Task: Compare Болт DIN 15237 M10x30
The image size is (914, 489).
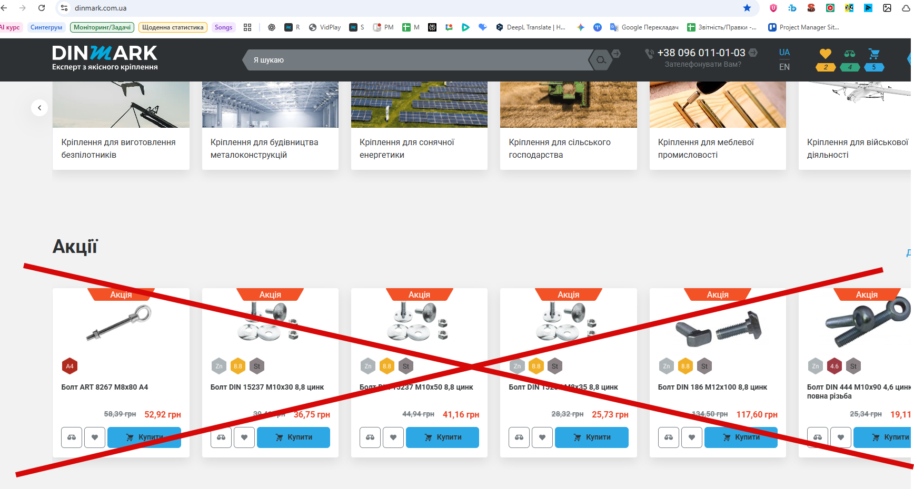Action: [221, 437]
